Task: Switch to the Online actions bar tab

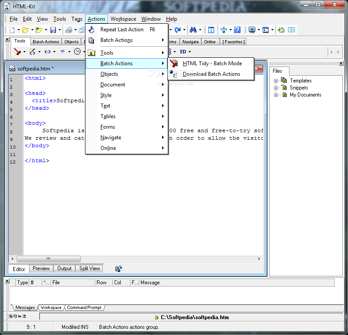Action: pos(210,42)
